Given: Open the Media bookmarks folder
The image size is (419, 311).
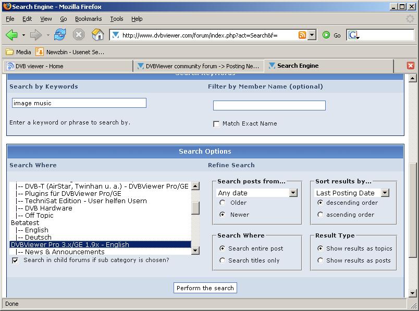Looking at the screenshot, I should click(18, 52).
